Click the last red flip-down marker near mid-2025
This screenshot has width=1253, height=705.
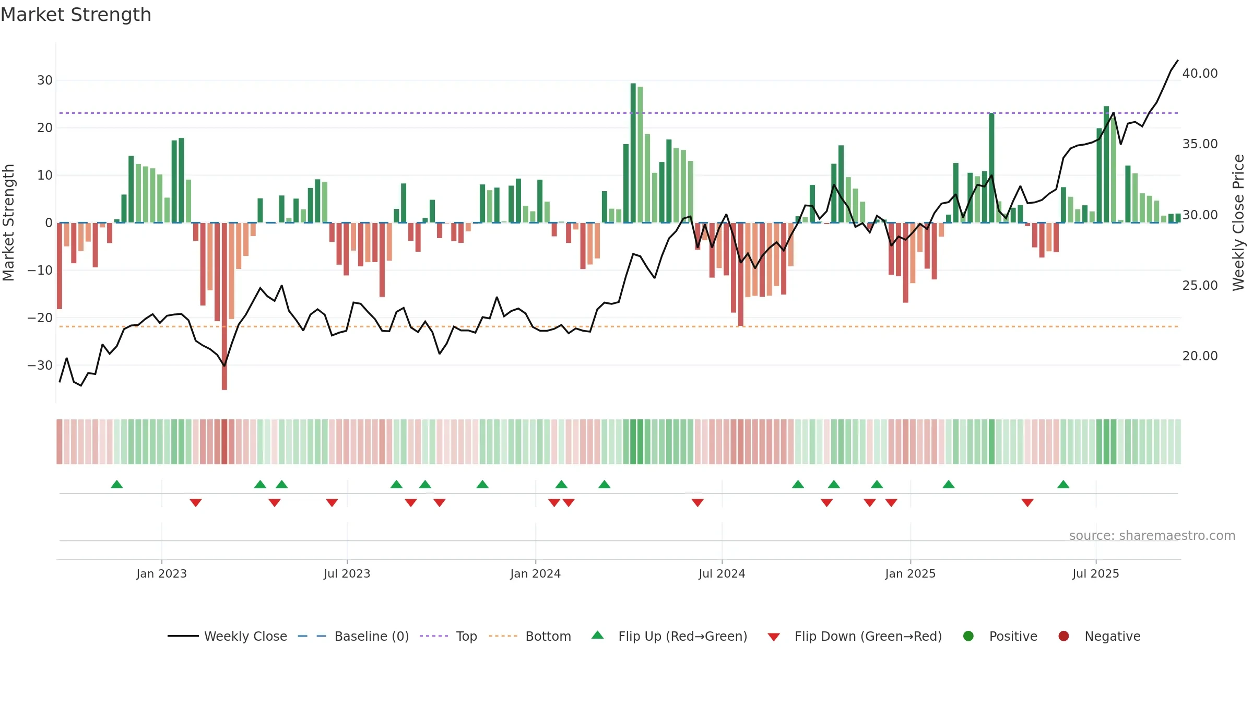coord(1027,503)
